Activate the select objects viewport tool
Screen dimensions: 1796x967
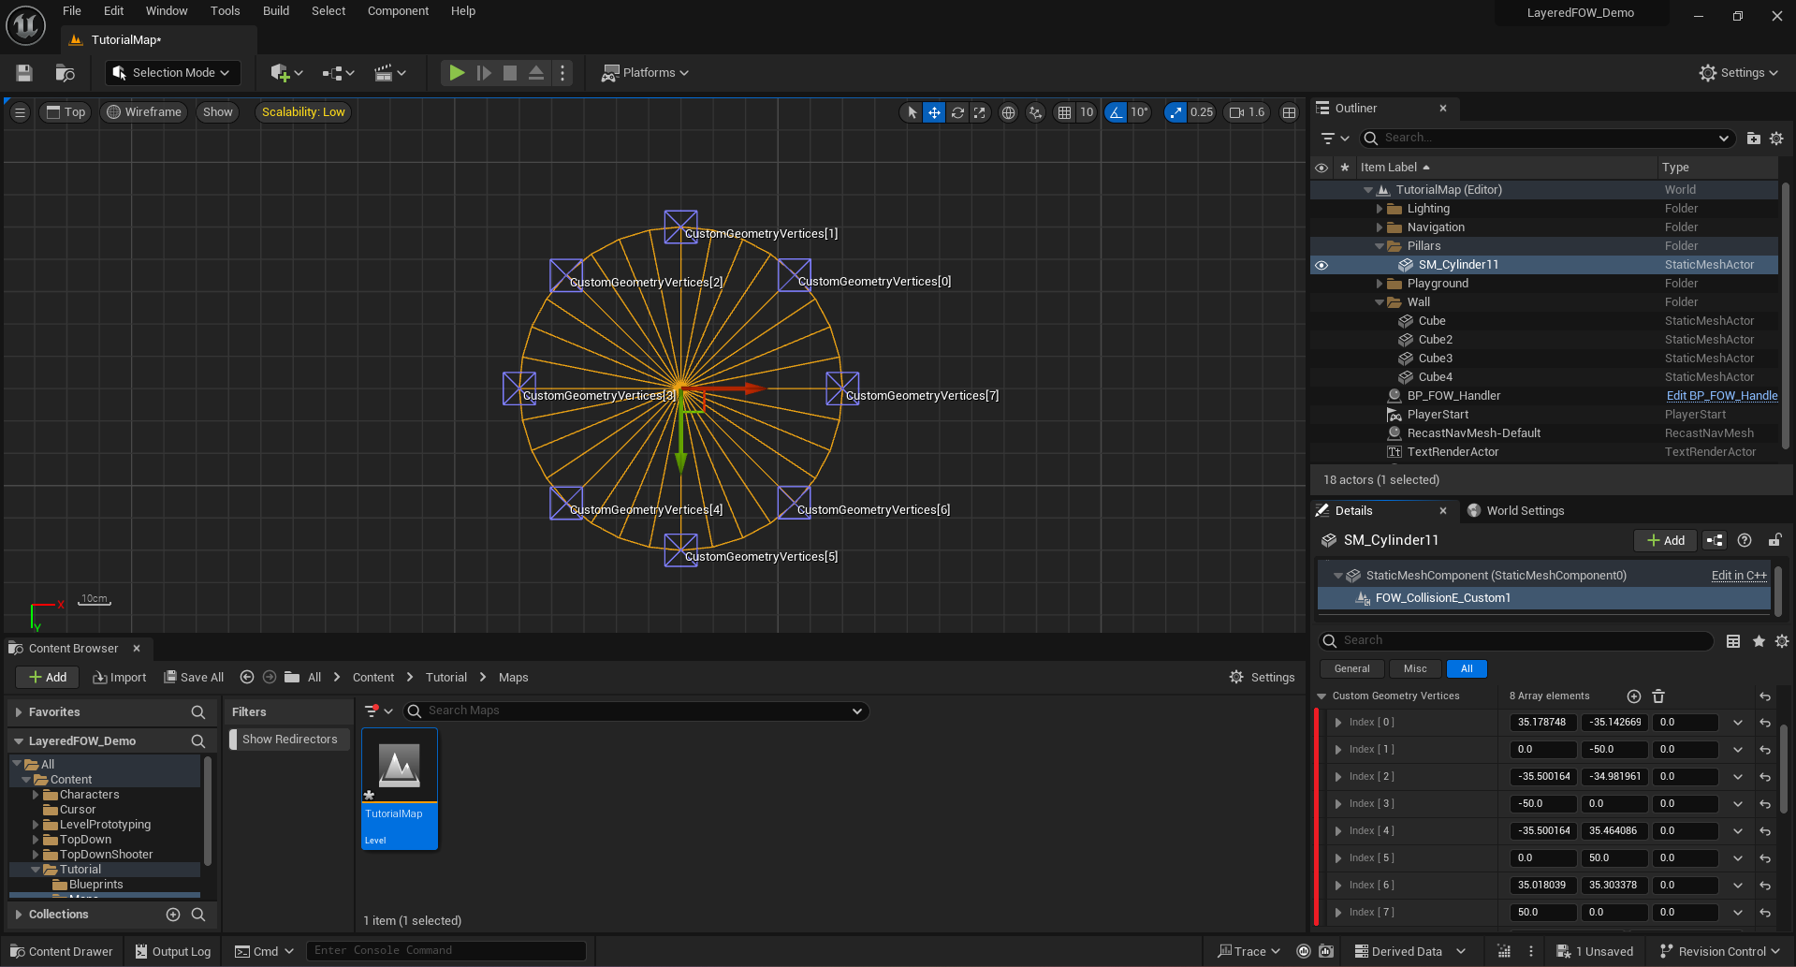912,112
